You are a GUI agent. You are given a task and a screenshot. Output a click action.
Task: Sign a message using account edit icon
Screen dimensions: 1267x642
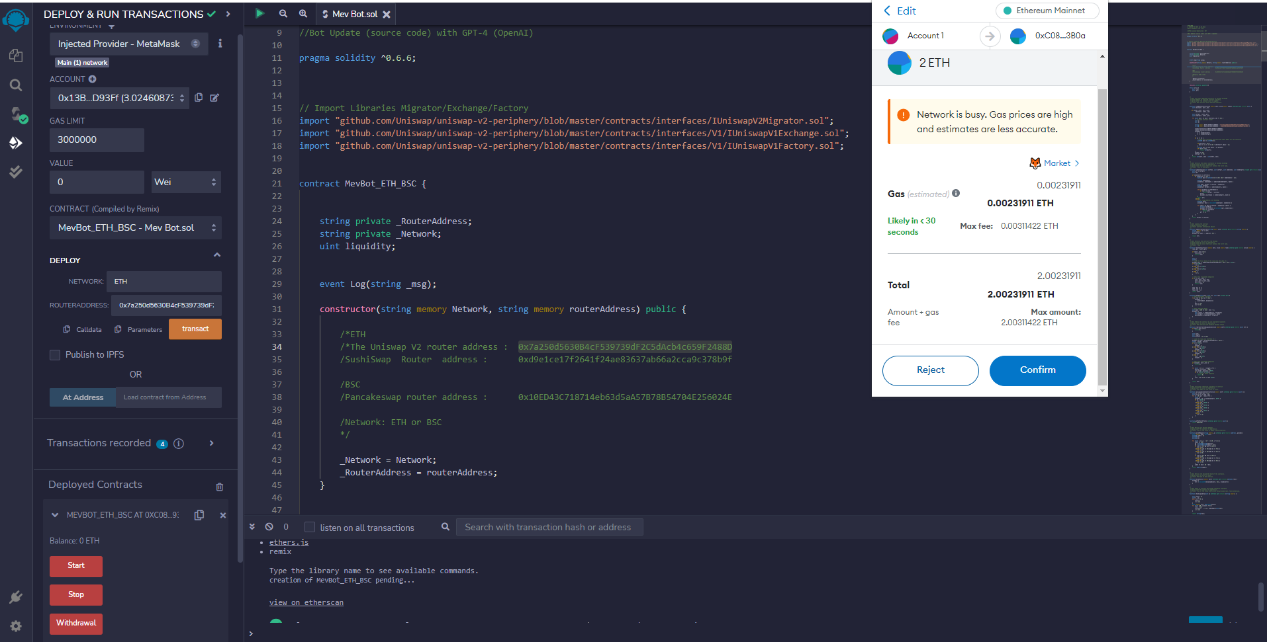(x=214, y=97)
